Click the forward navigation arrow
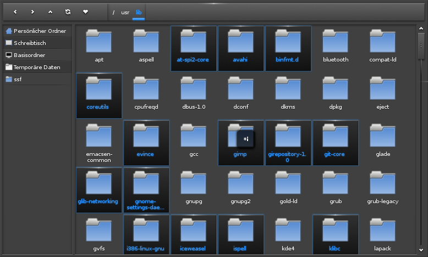 32,11
